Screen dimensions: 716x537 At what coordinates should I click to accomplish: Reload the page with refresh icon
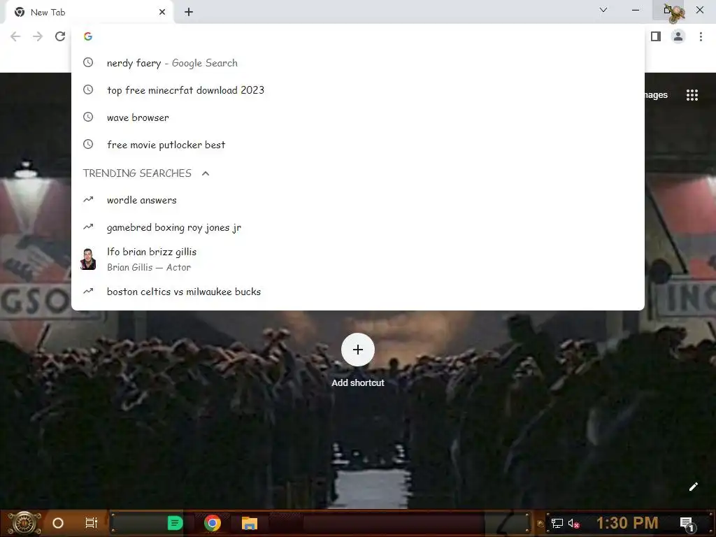[60, 36]
